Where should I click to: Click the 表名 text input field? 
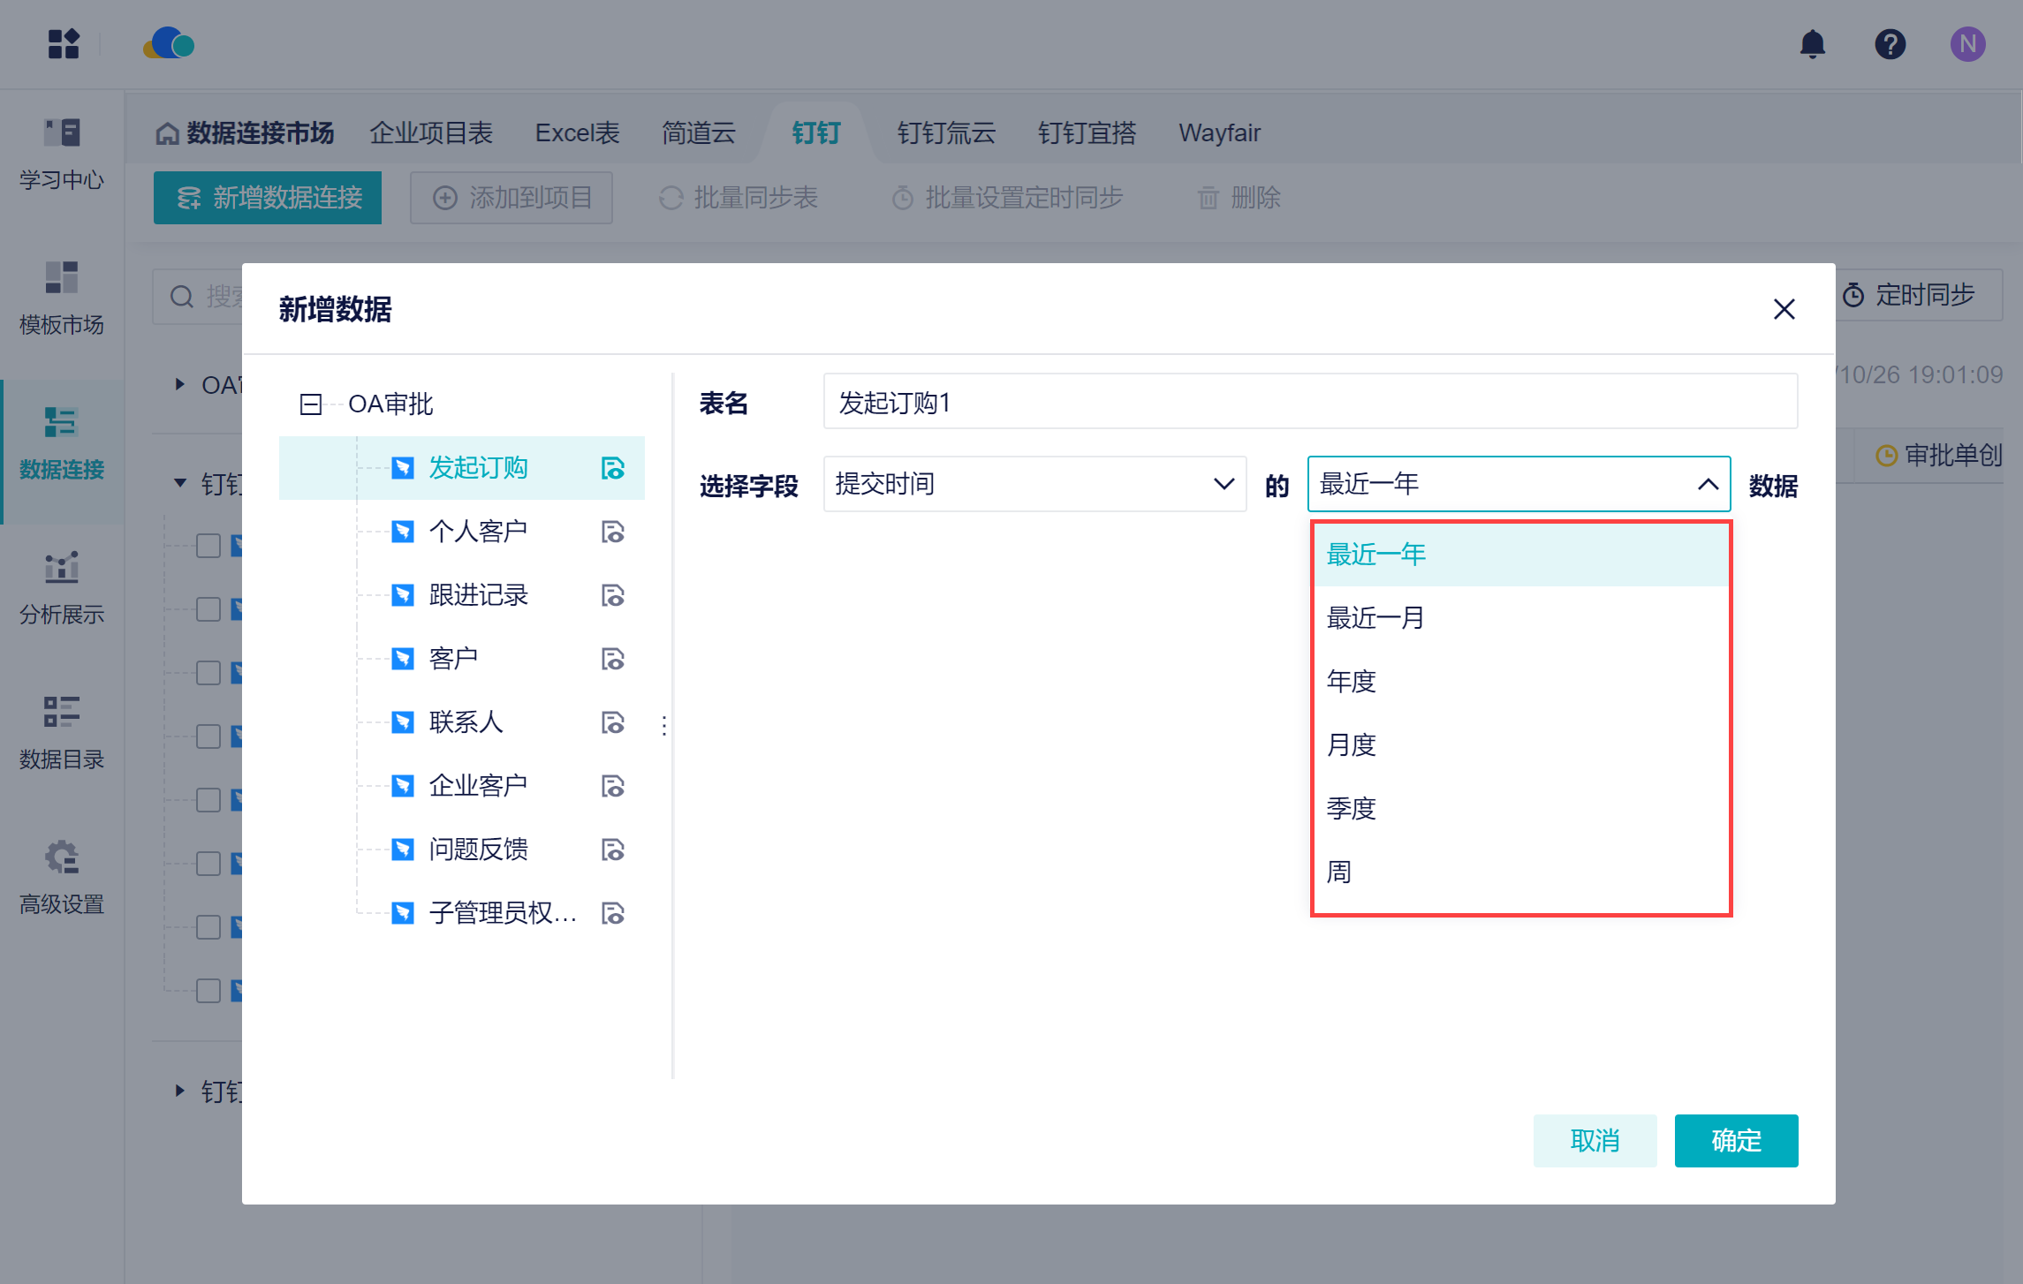click(1309, 403)
